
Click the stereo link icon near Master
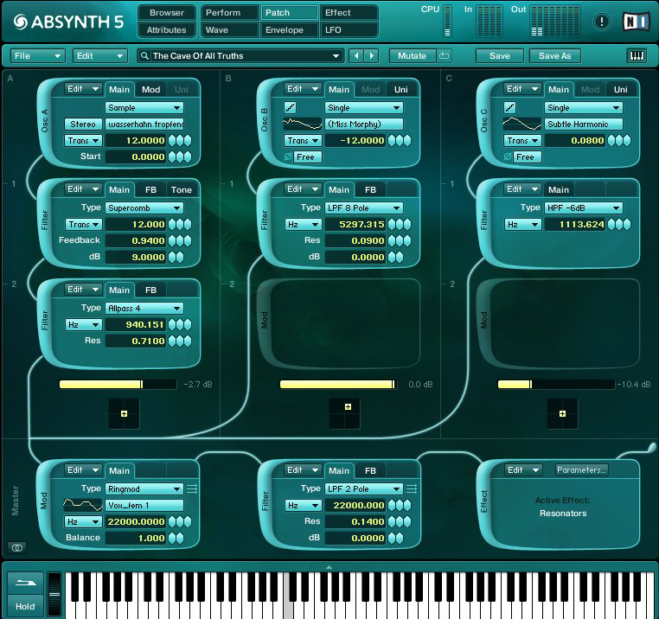(x=17, y=547)
